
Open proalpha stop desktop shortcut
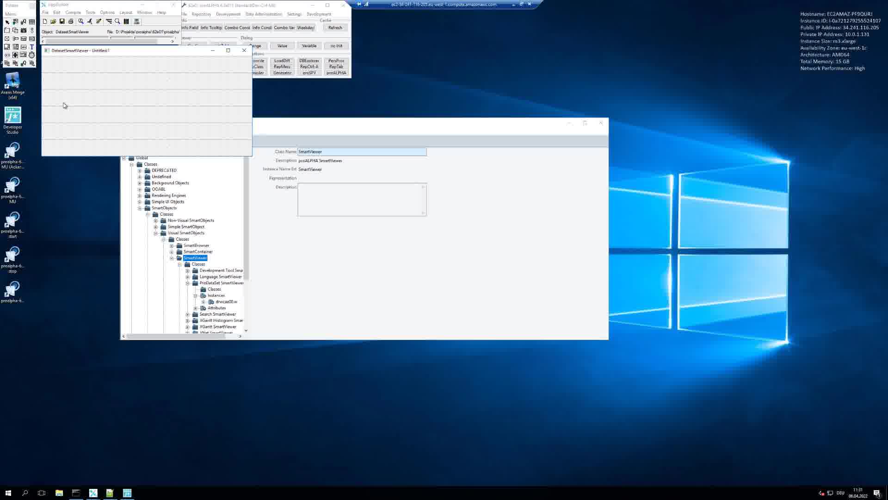click(x=12, y=260)
